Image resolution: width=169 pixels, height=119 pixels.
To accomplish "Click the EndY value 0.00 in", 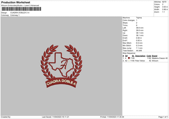I will [139, 41].
